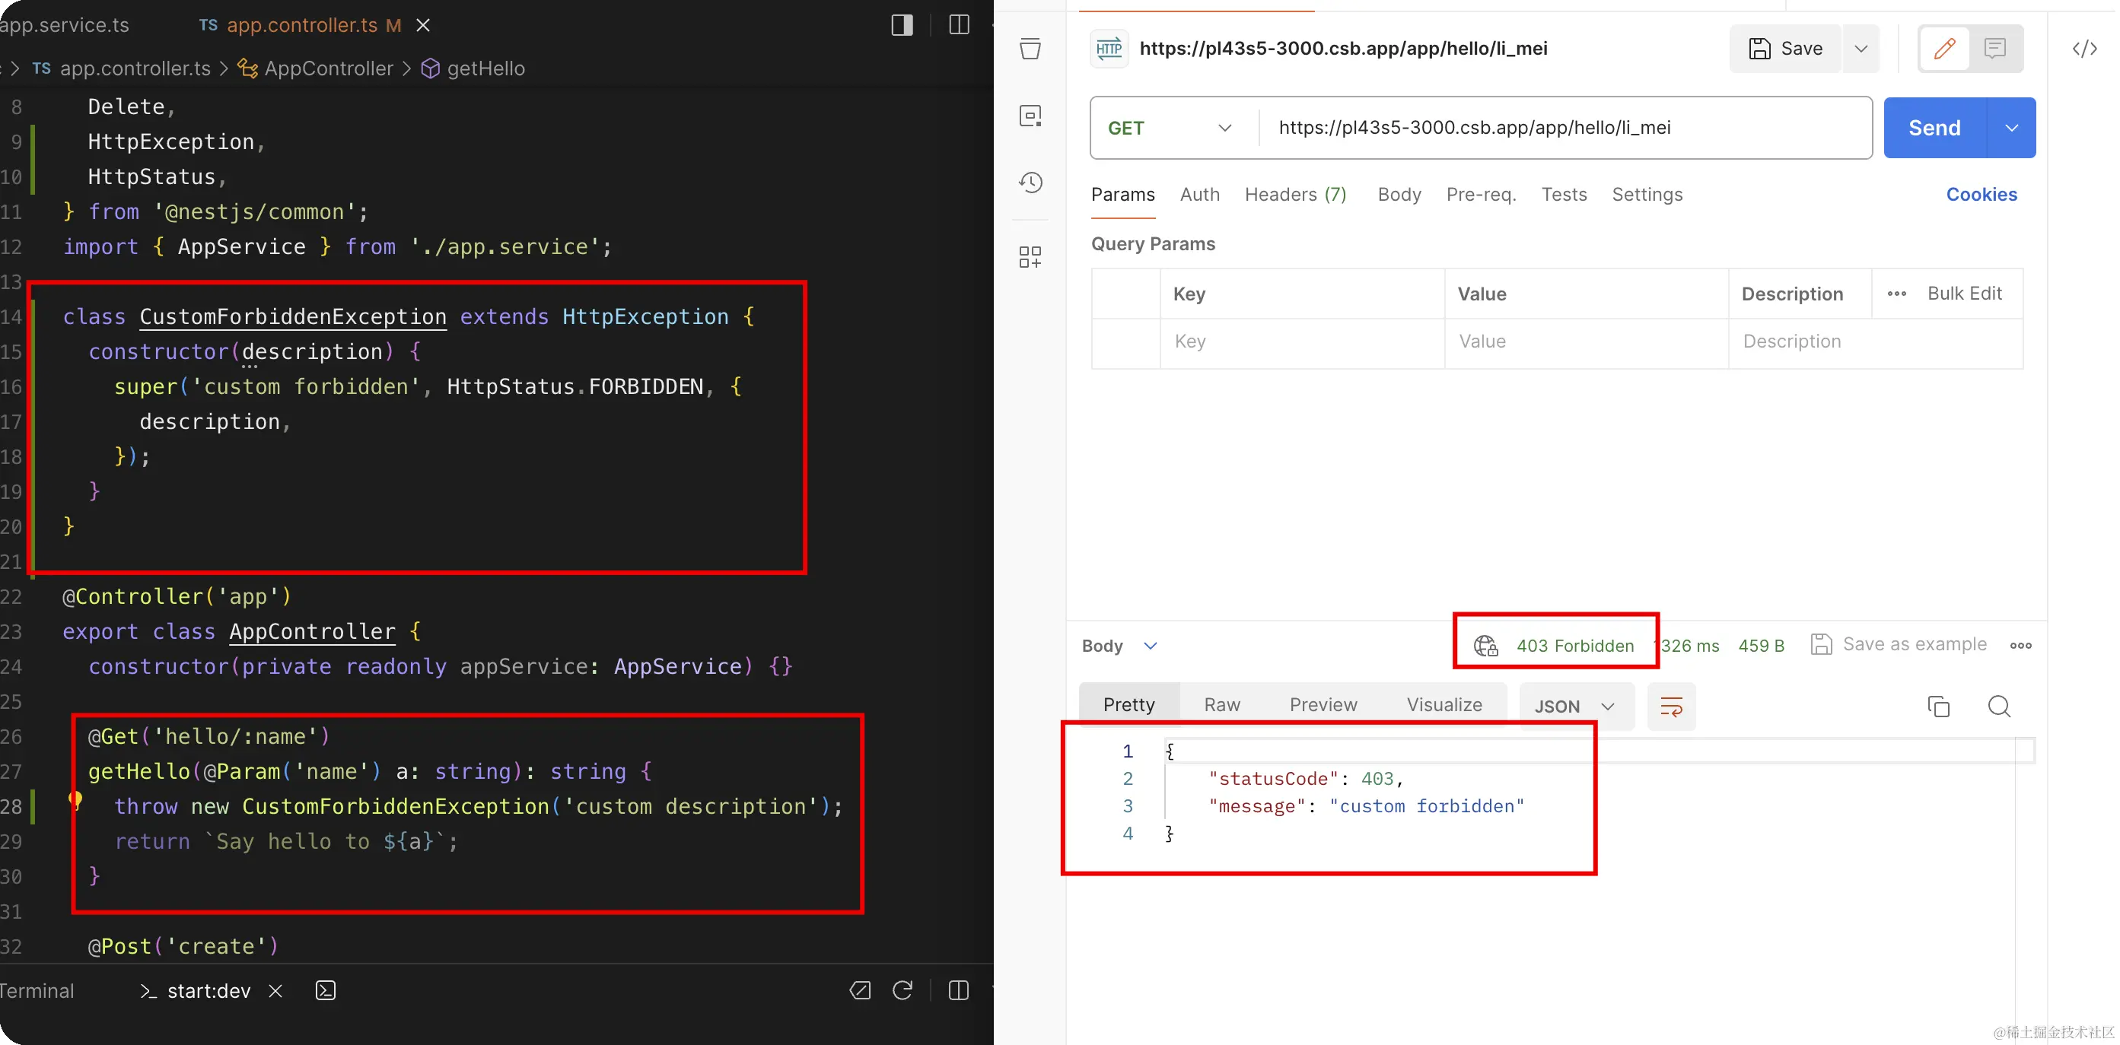Copy the response body with the copy icon
The image size is (2120, 1045).
click(1938, 706)
